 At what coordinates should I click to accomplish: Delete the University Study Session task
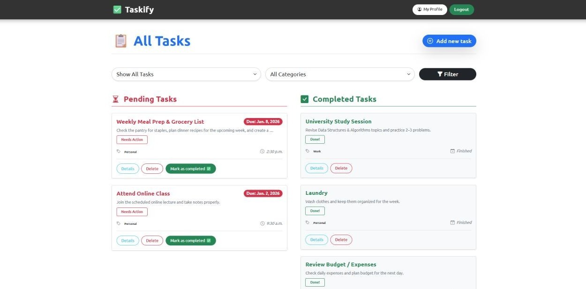click(341, 168)
